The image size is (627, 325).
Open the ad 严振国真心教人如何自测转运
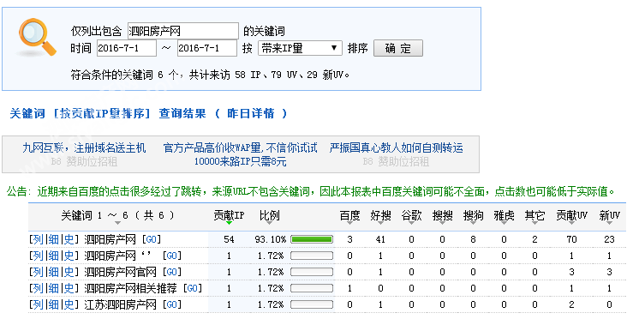pyautogui.click(x=396, y=148)
